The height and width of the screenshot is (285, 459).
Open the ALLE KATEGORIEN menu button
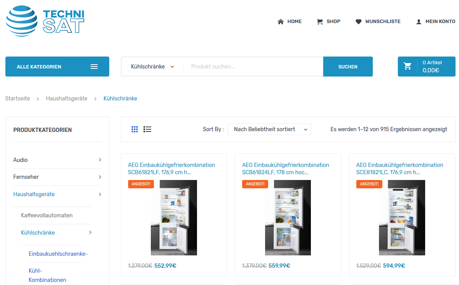57,67
